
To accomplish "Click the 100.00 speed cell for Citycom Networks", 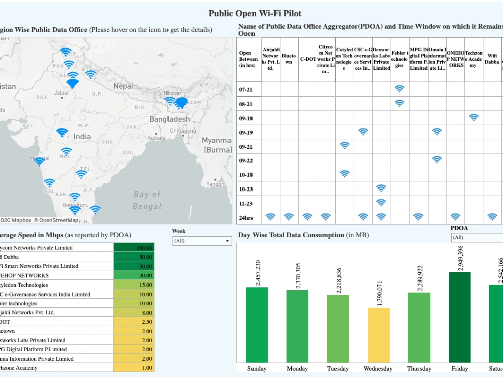I will 134,248.
